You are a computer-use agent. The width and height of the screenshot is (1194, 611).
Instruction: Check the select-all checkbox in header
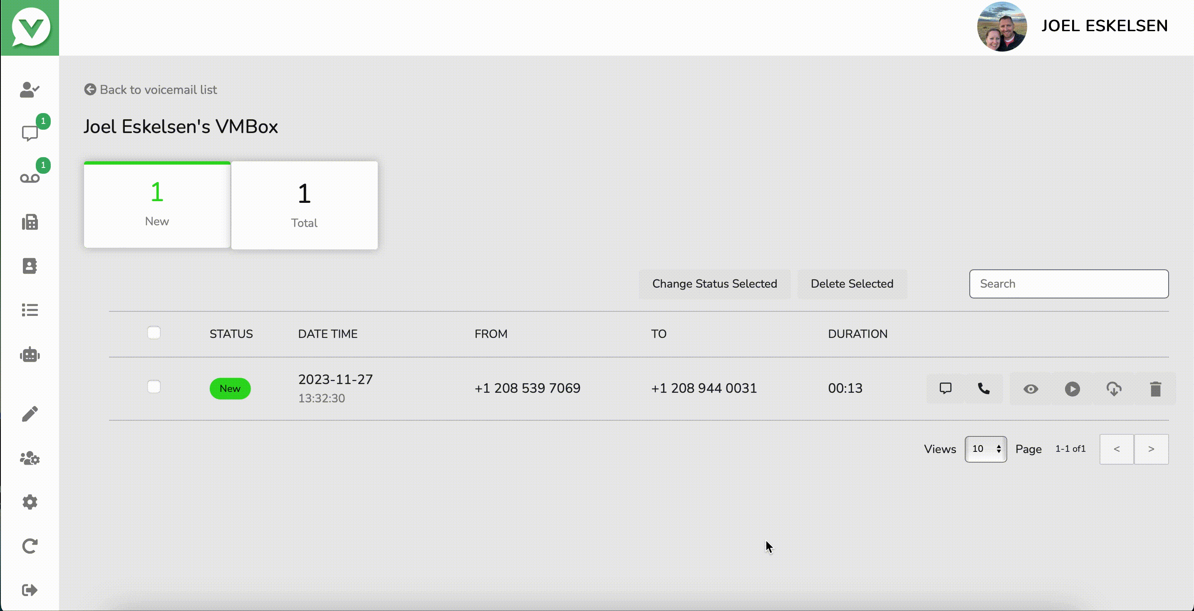[154, 333]
